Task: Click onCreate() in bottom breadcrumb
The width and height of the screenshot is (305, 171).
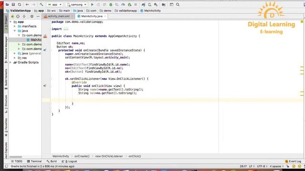Action: [x=82, y=156]
